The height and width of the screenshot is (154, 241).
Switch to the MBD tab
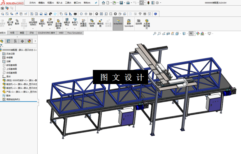(61, 33)
